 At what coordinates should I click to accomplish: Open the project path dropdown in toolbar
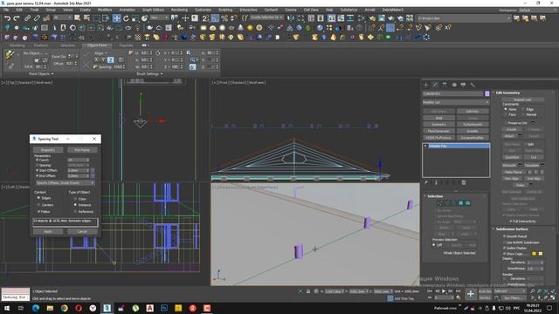pyautogui.click(x=464, y=18)
